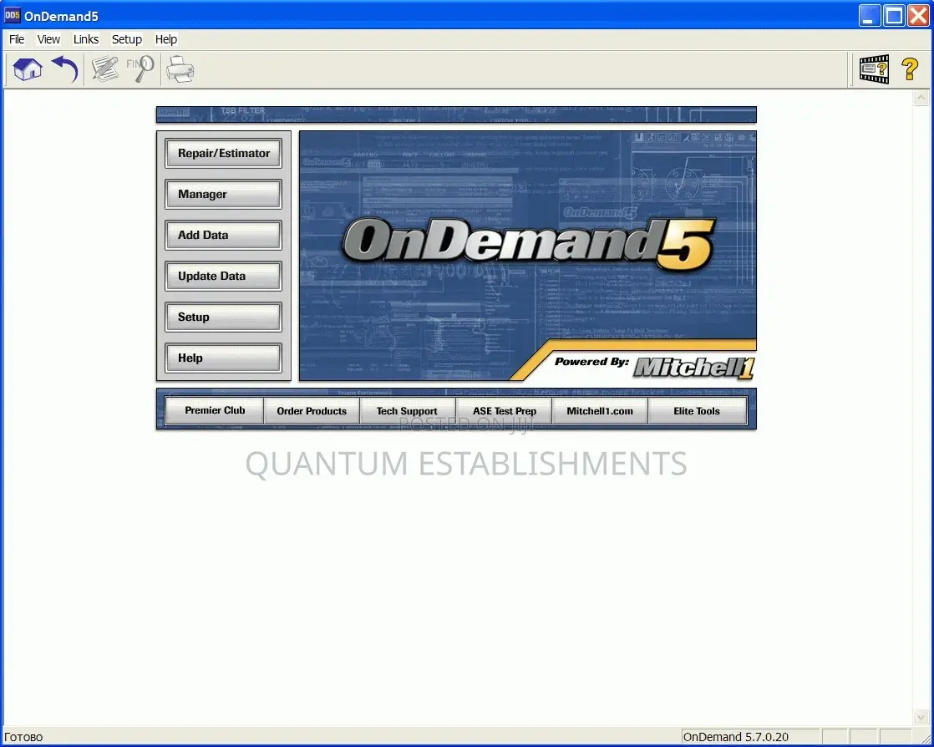This screenshot has width=934, height=747.
Task: Click the Add Data button
Action: click(x=223, y=236)
